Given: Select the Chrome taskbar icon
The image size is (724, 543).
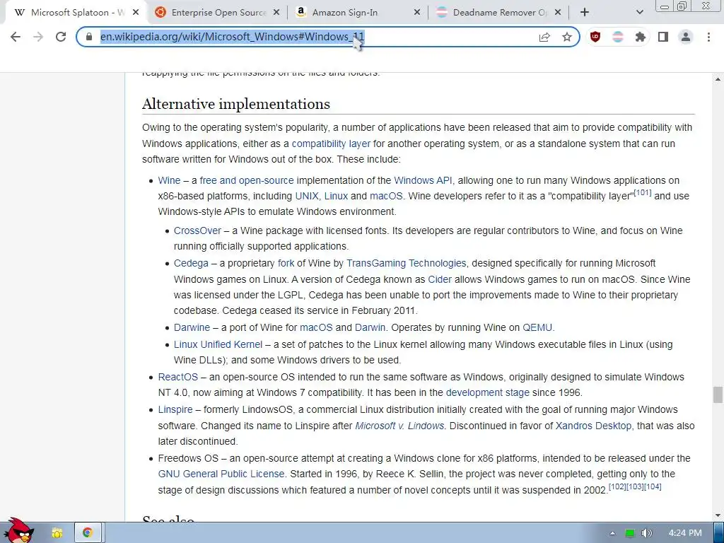Looking at the screenshot, I should click(x=87, y=533).
